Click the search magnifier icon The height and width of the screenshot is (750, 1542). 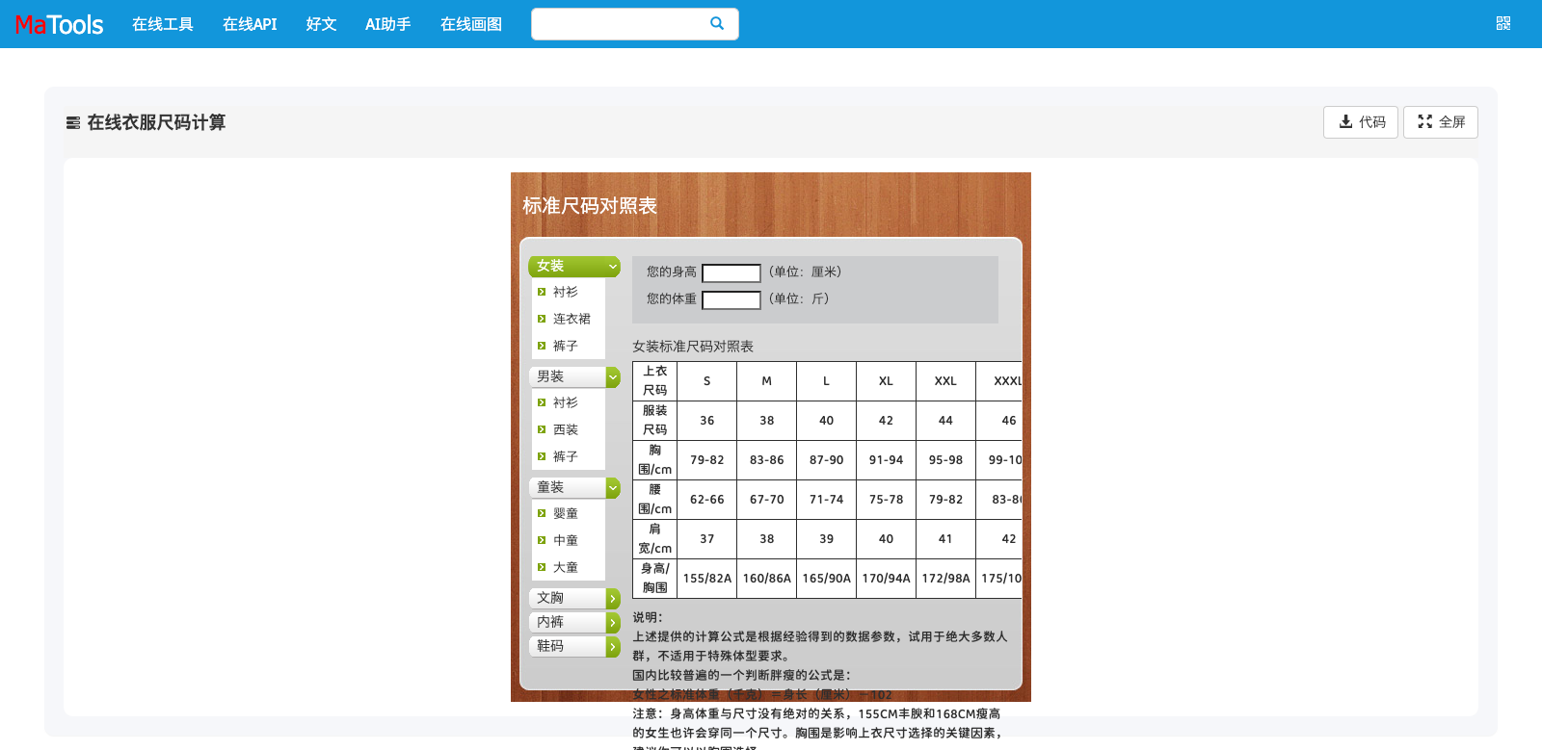click(x=716, y=24)
